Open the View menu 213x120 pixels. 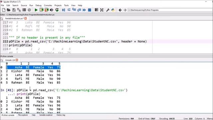(73, 5)
